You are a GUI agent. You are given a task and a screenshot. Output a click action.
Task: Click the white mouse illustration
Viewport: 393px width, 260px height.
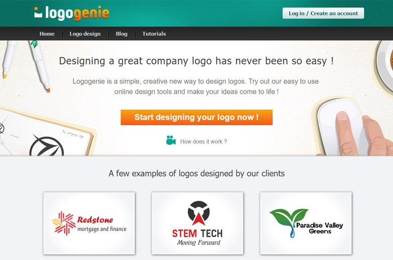(x=341, y=126)
